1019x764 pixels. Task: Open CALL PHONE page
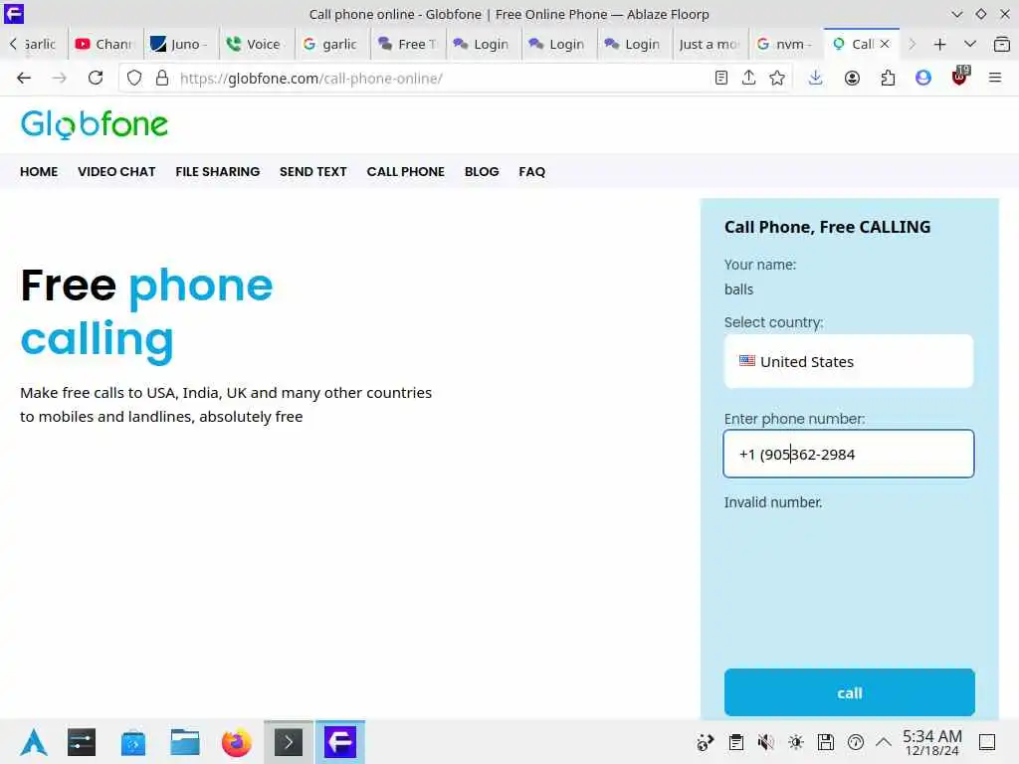[x=406, y=171]
